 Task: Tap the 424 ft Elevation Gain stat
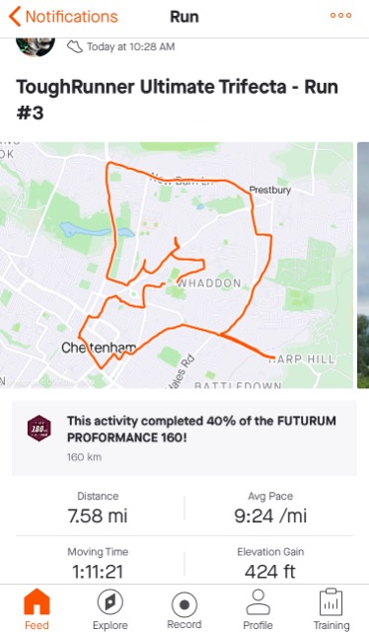pos(270,564)
